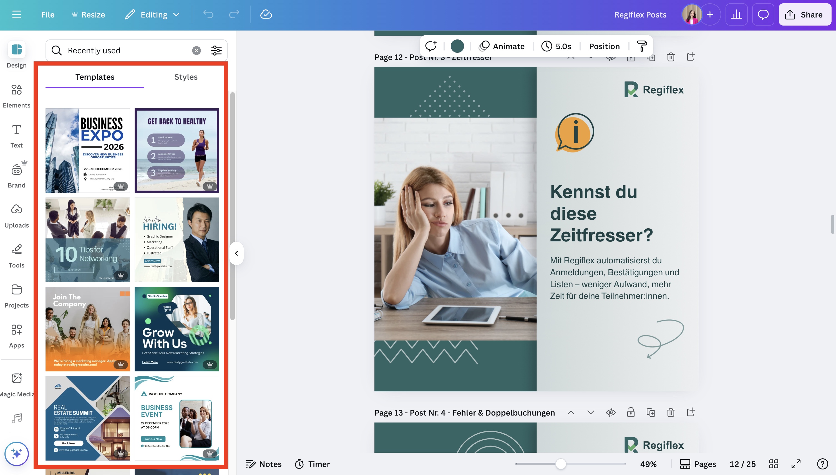The width and height of the screenshot is (836, 475).
Task: Click the Share button
Action: pos(804,14)
